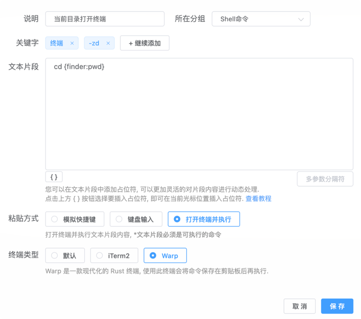Select 键盘输入 paste method
Viewport: 361px width, 319px height.
point(136,219)
